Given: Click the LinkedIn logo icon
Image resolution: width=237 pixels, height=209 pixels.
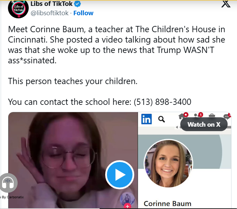Looking at the screenshot, I should (x=146, y=119).
